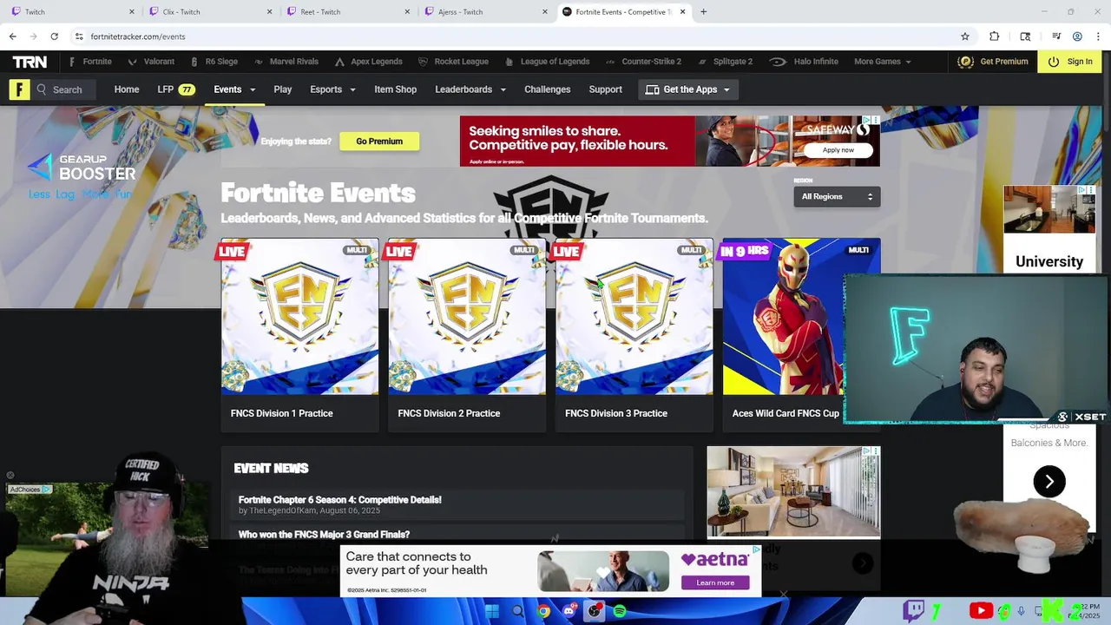Click the Sign In button
1111x625 pixels.
pos(1070,62)
